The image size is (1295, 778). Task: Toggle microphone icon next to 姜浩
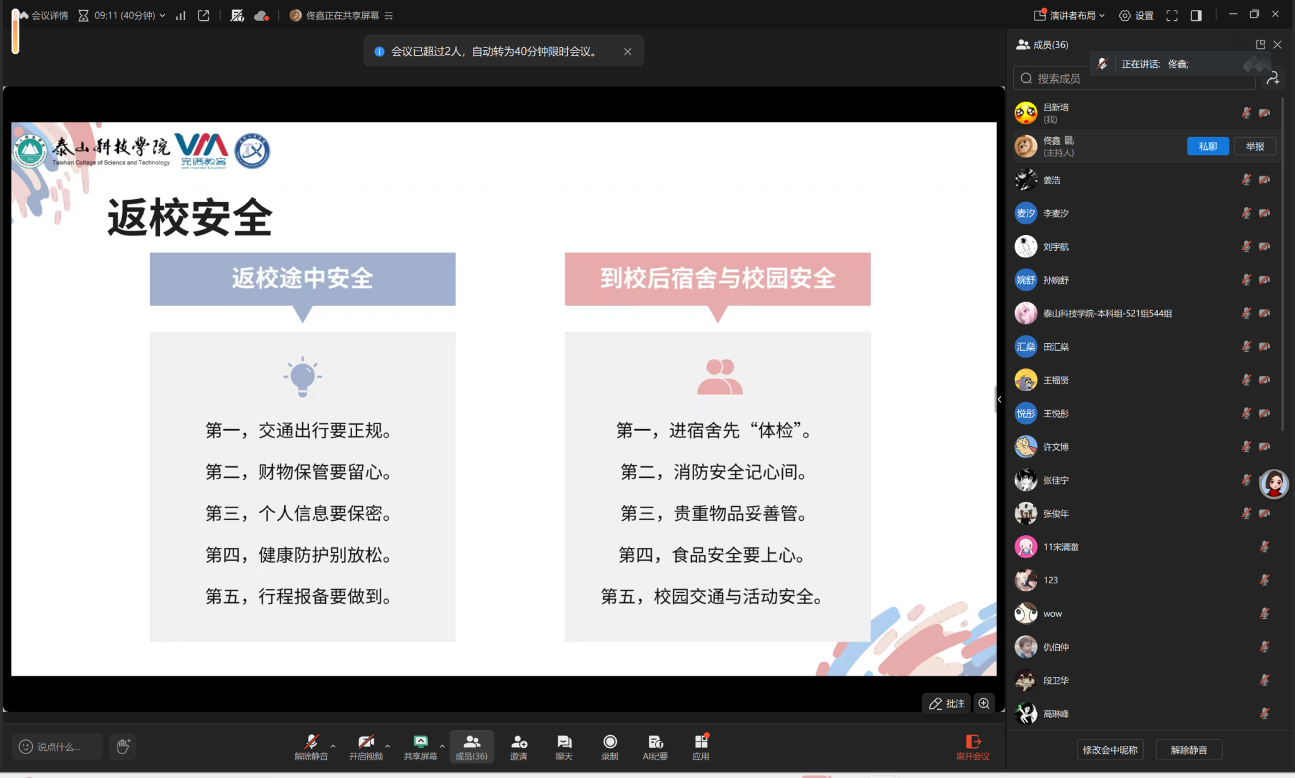pos(1246,180)
